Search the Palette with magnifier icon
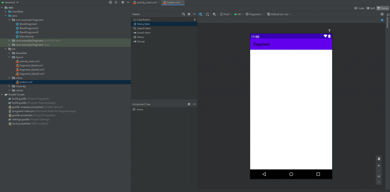The image size is (390, 192). [184, 14]
